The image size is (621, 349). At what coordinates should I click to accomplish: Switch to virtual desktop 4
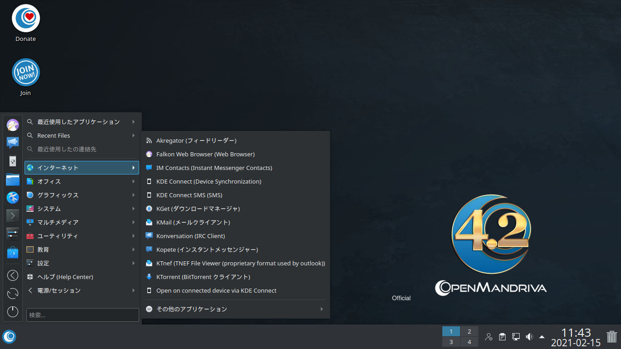pyautogui.click(x=469, y=342)
